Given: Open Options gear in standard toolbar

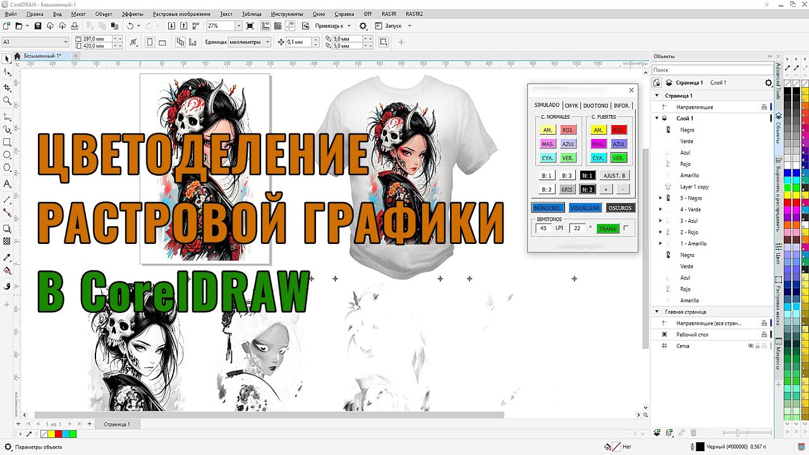Looking at the screenshot, I should pyautogui.click(x=363, y=26).
